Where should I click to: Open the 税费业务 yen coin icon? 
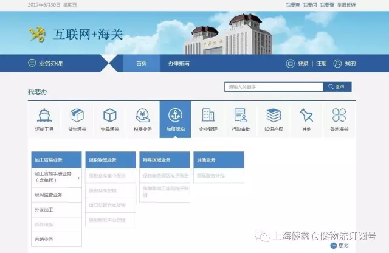(x=143, y=115)
